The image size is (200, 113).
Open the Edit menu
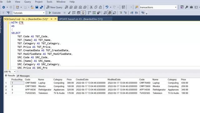tap(9, 2)
